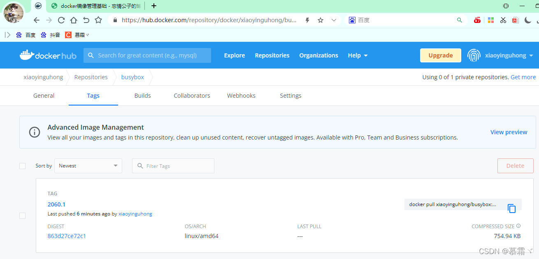Click the browser user avatar picture

pos(14,13)
